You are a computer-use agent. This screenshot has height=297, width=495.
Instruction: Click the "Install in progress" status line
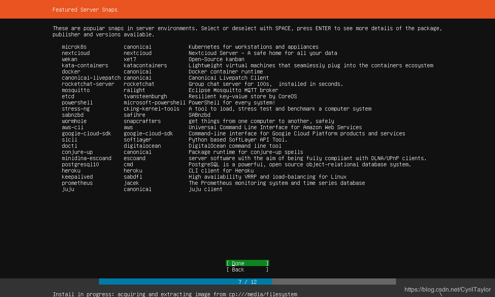pos(175,294)
